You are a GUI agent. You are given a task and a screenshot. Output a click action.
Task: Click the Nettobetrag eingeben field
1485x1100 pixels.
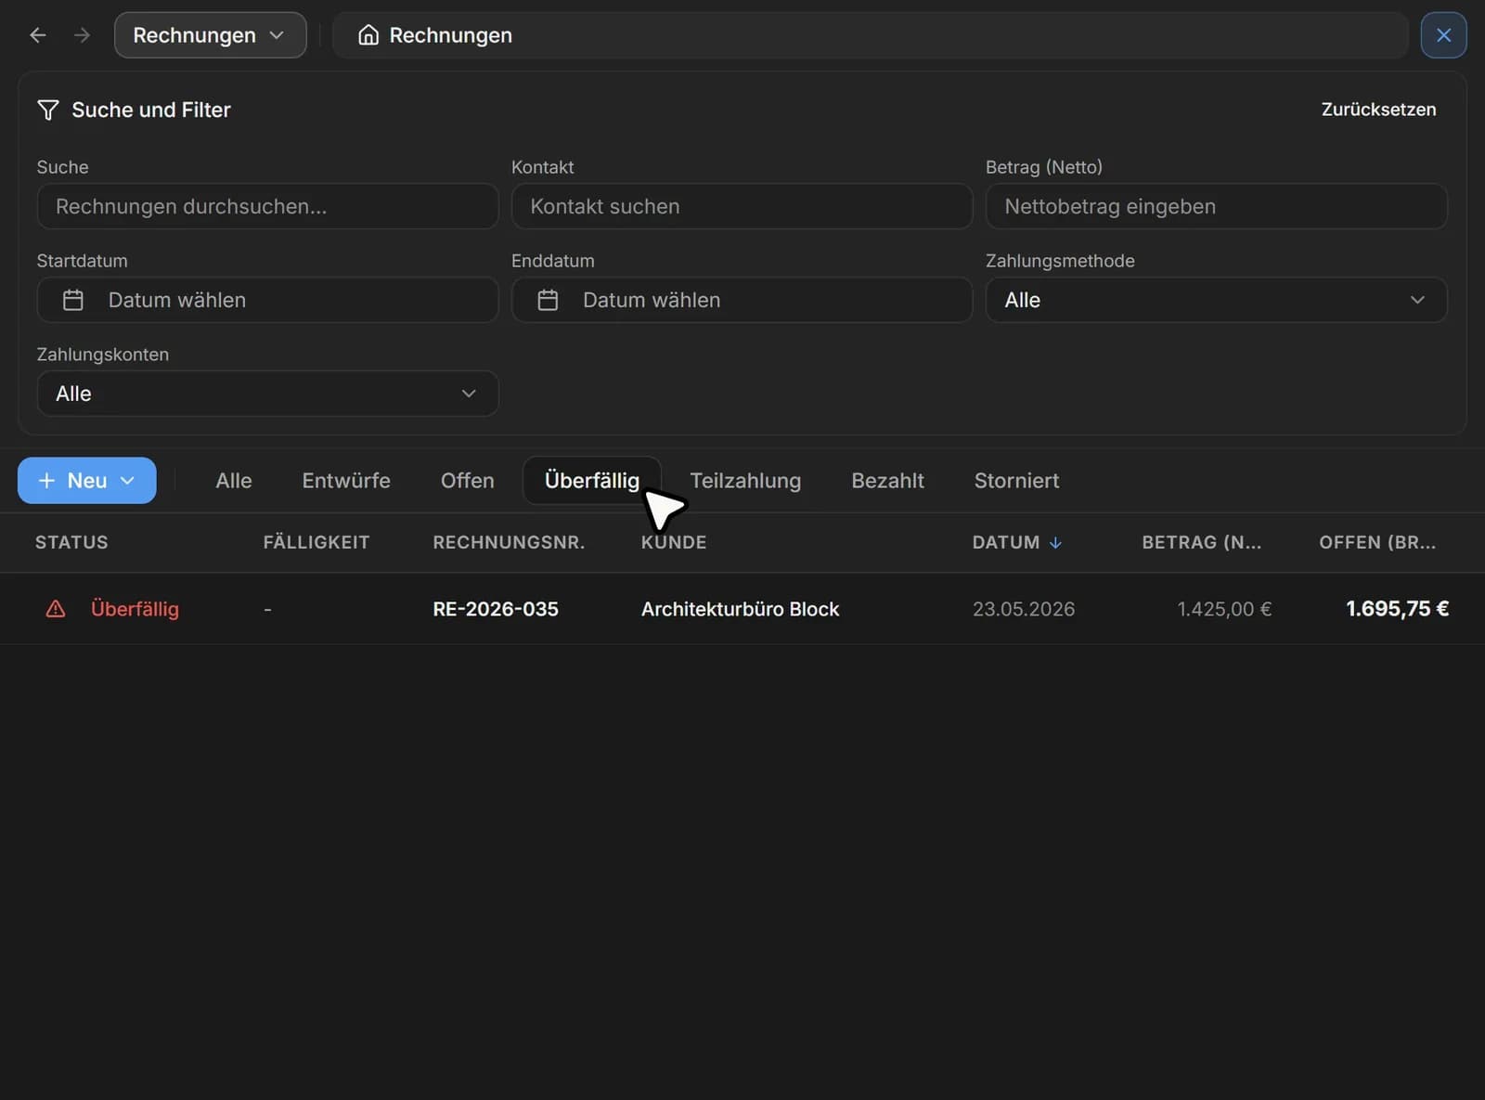pos(1216,206)
